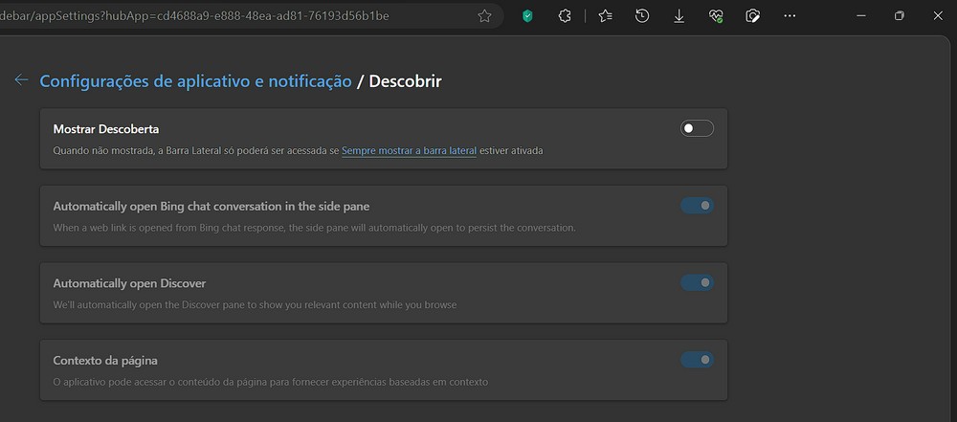
Task: Open Configurações de aplicativo e notificação breadcrumb
Action: 196,81
